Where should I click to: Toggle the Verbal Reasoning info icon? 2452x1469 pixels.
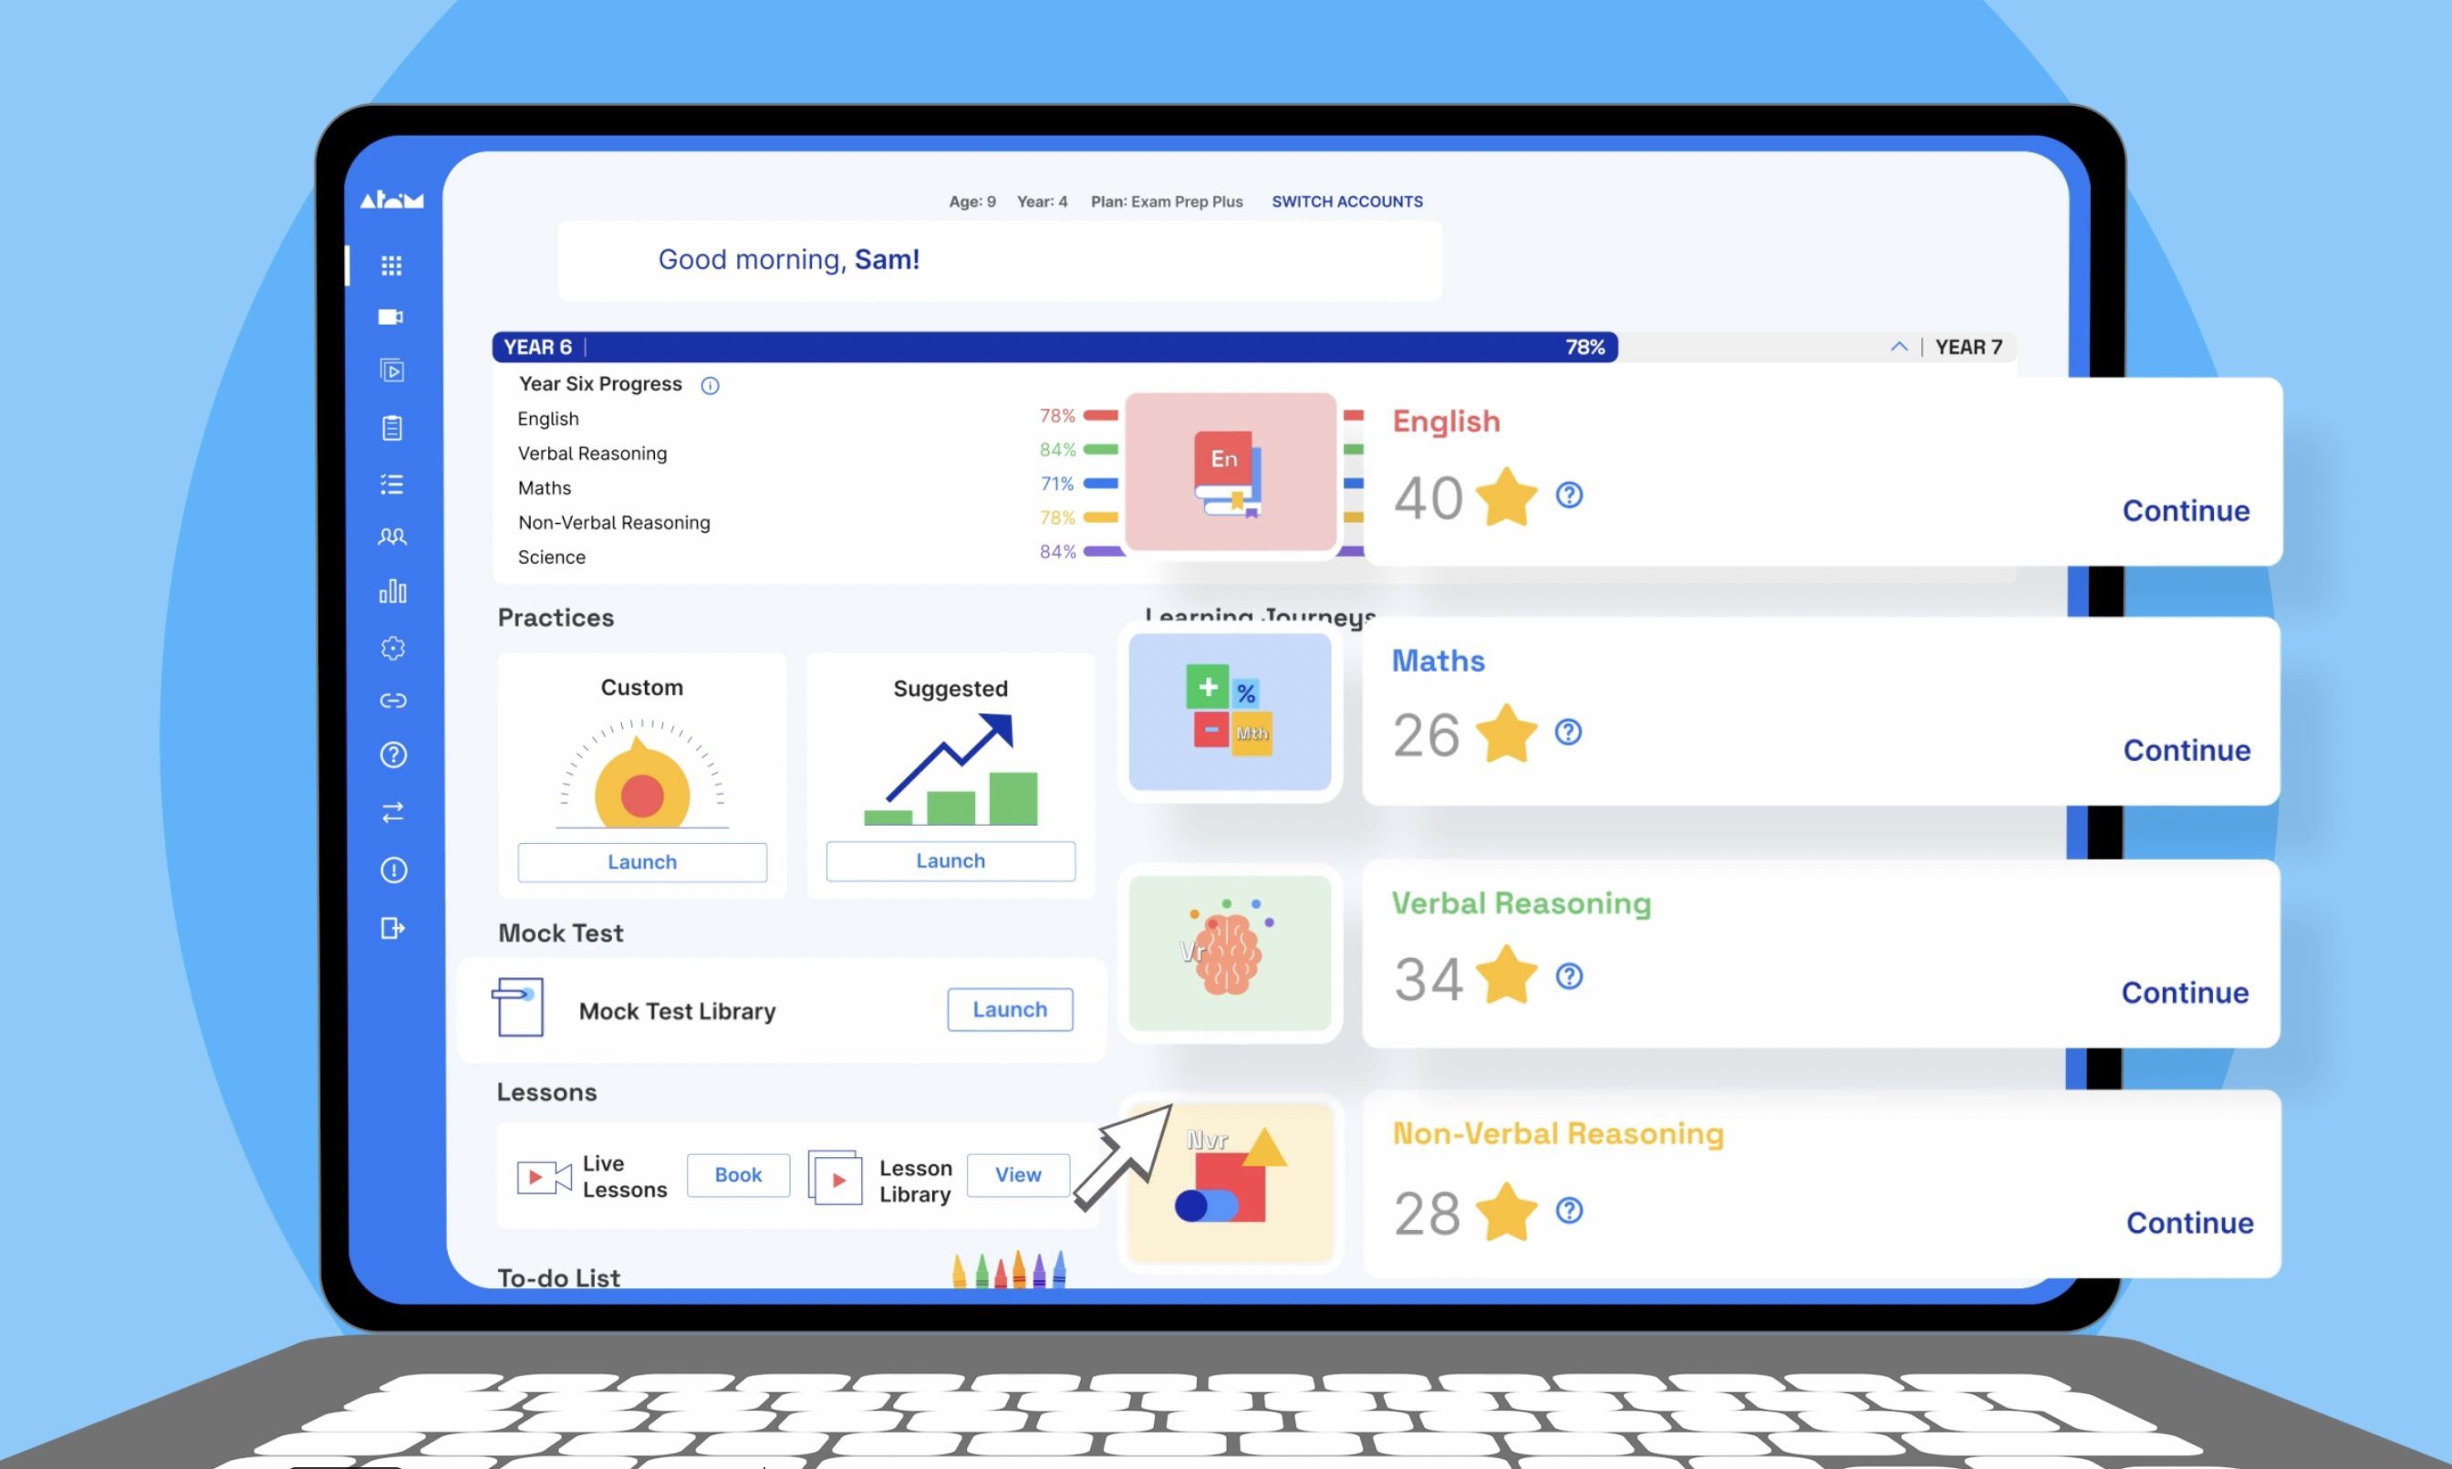pyautogui.click(x=1568, y=976)
